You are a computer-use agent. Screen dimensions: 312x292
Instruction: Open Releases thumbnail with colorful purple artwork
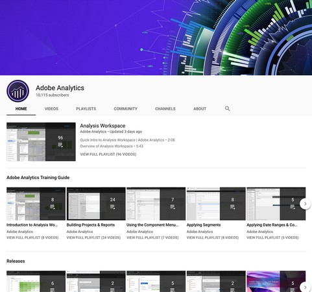coord(276,282)
